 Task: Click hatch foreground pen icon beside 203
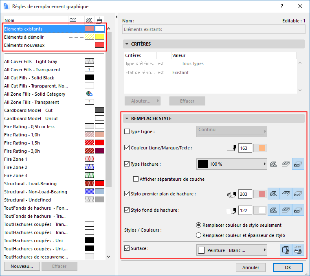[x=232, y=195]
